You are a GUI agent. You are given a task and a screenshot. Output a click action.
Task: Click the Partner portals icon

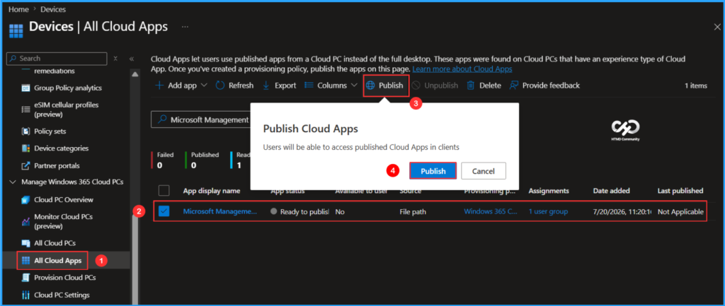(x=26, y=165)
